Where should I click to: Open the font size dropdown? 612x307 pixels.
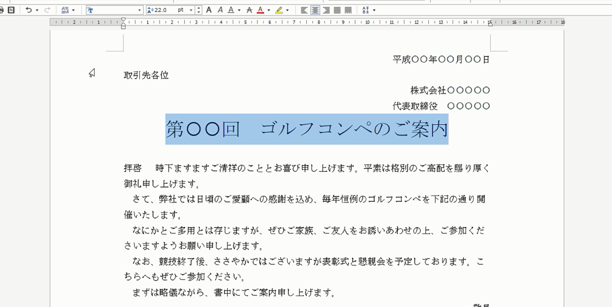point(191,10)
